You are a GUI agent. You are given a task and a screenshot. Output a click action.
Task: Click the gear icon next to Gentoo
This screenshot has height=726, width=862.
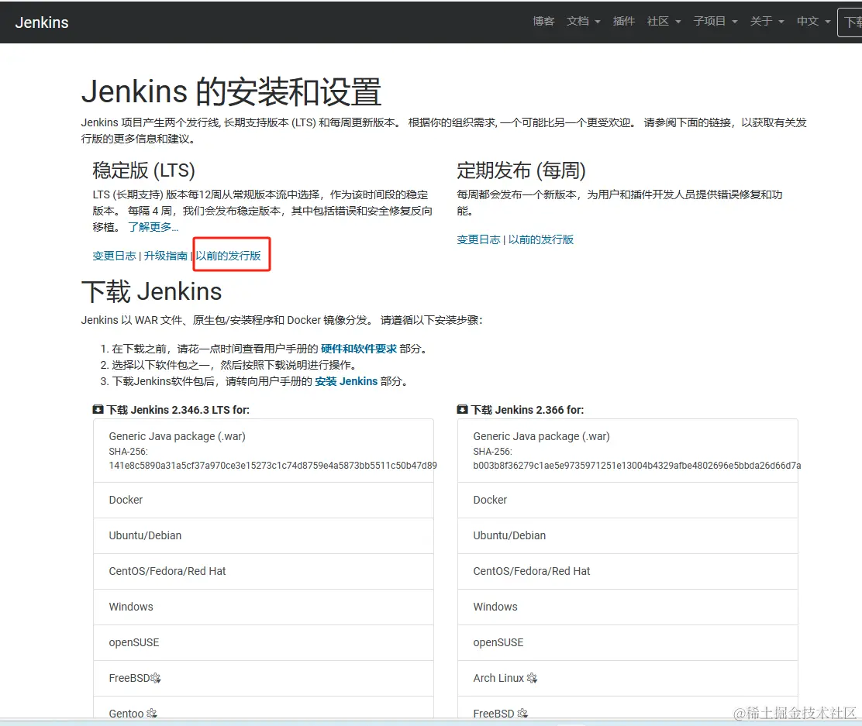pyautogui.click(x=152, y=714)
